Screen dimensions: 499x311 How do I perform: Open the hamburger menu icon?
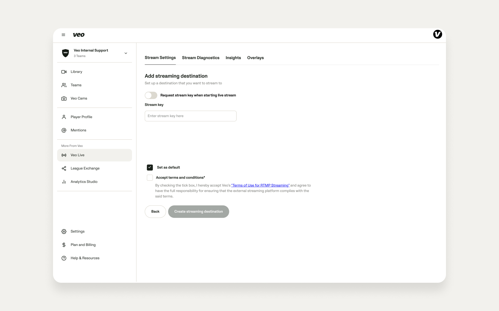63,35
